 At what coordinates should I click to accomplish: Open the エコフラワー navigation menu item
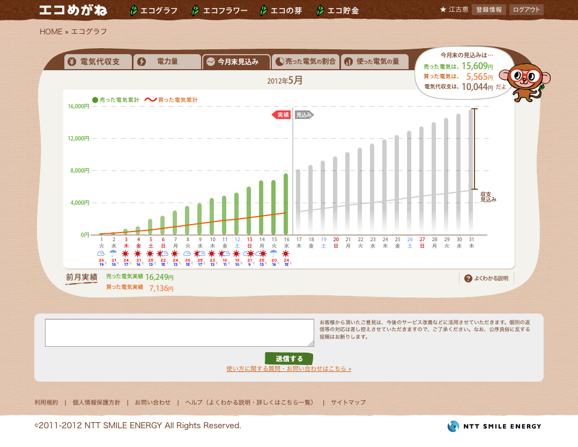(x=219, y=10)
